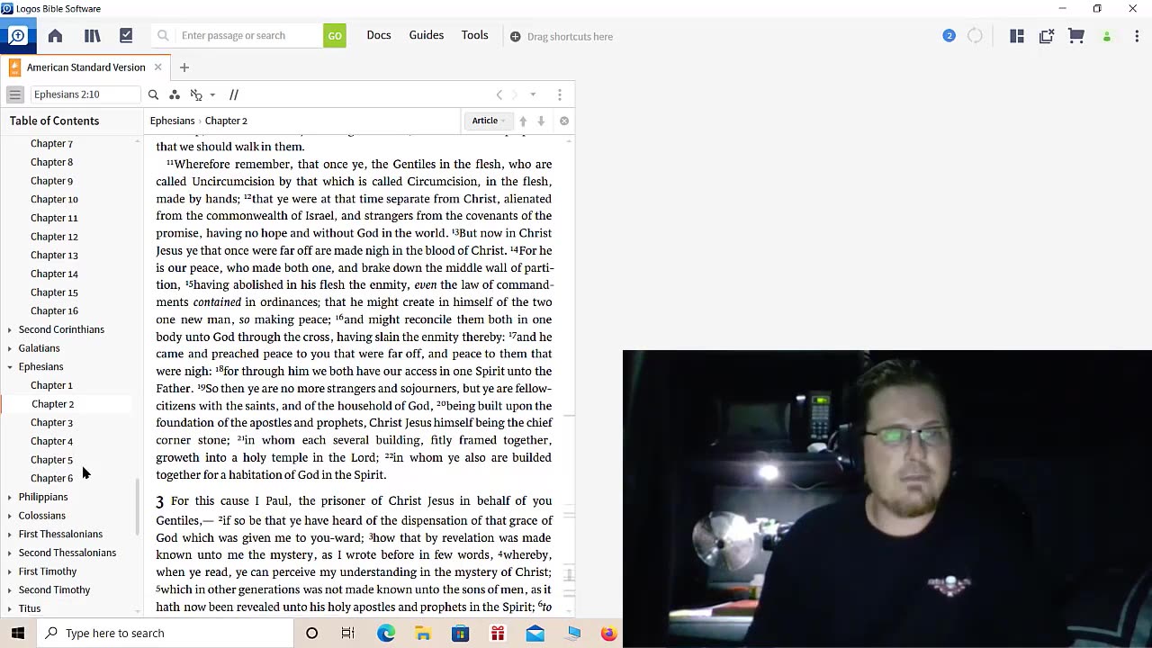Click the Ephesians breadcrumb link
This screenshot has width=1152, height=648.
pyautogui.click(x=172, y=121)
